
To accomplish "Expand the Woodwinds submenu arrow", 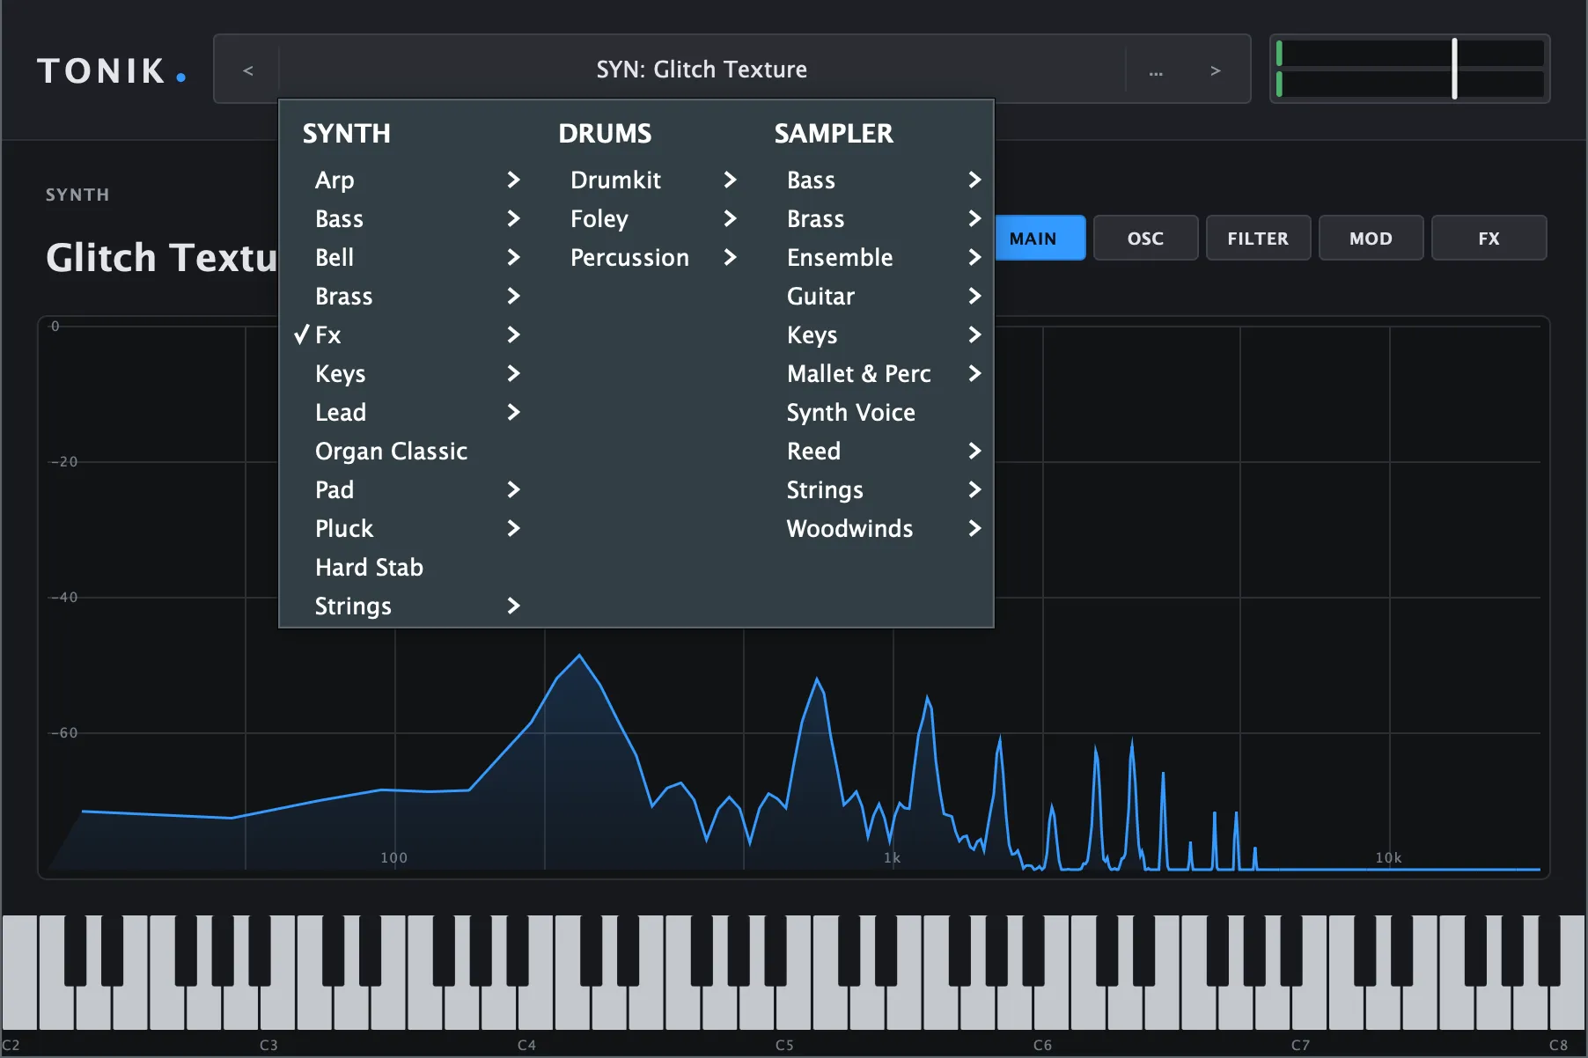I will [x=974, y=528].
